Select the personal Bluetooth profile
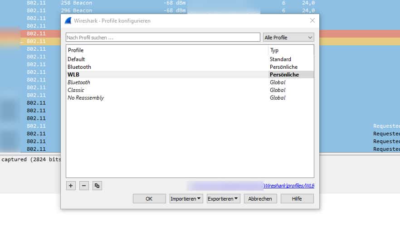 pos(190,67)
